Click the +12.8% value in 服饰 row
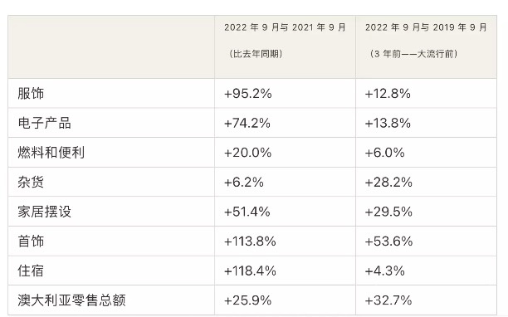The width and height of the screenshot is (508, 317). [388, 94]
